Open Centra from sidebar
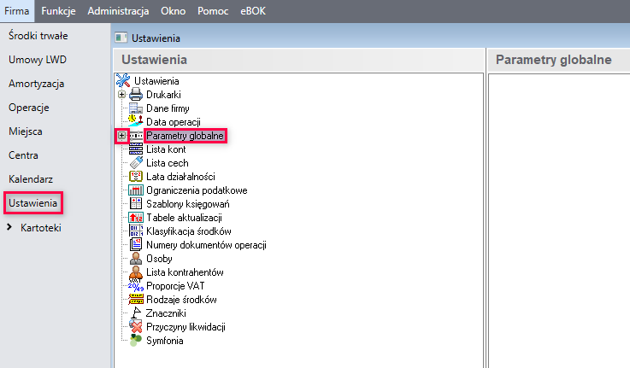This screenshot has width=630, height=368. pyautogui.click(x=23, y=155)
